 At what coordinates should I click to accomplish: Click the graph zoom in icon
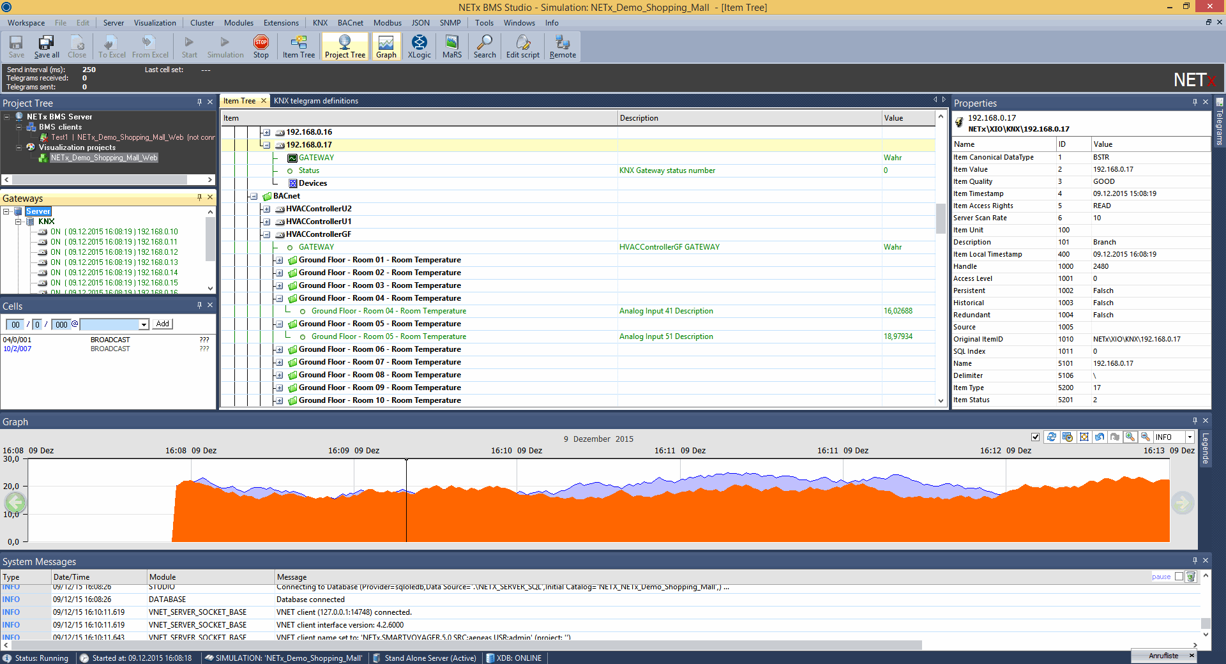[x=1130, y=437]
